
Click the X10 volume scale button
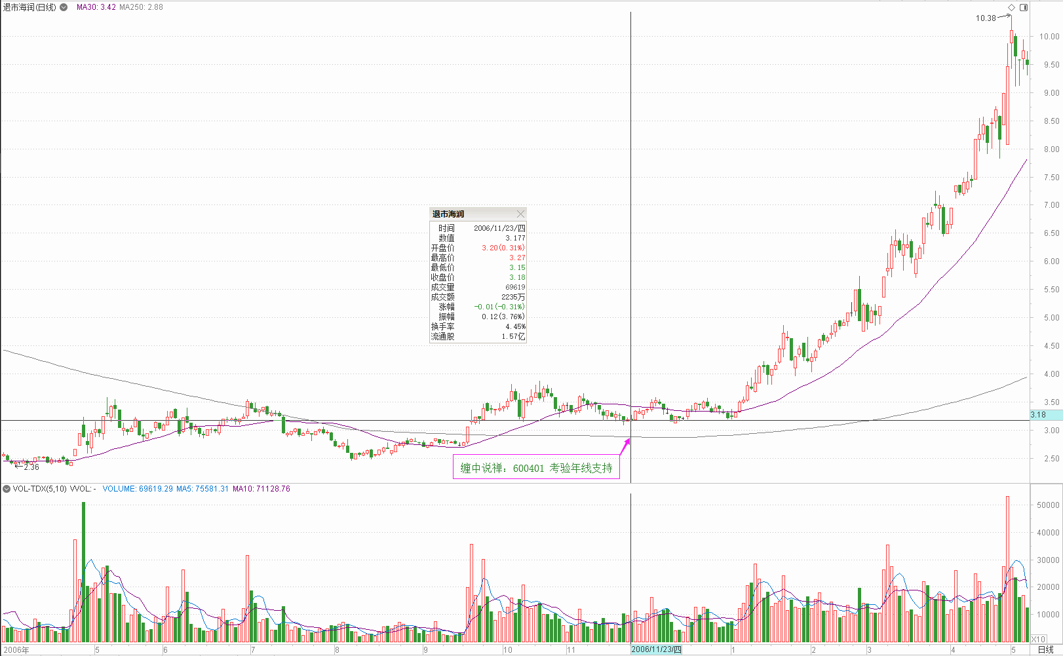[1038, 639]
